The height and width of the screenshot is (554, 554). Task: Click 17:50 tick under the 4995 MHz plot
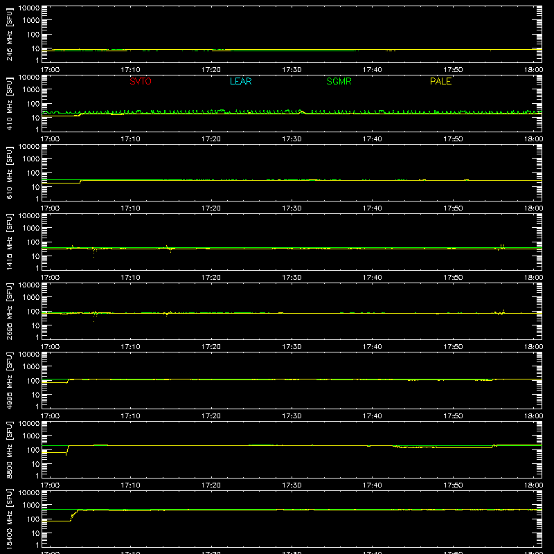[453, 416]
